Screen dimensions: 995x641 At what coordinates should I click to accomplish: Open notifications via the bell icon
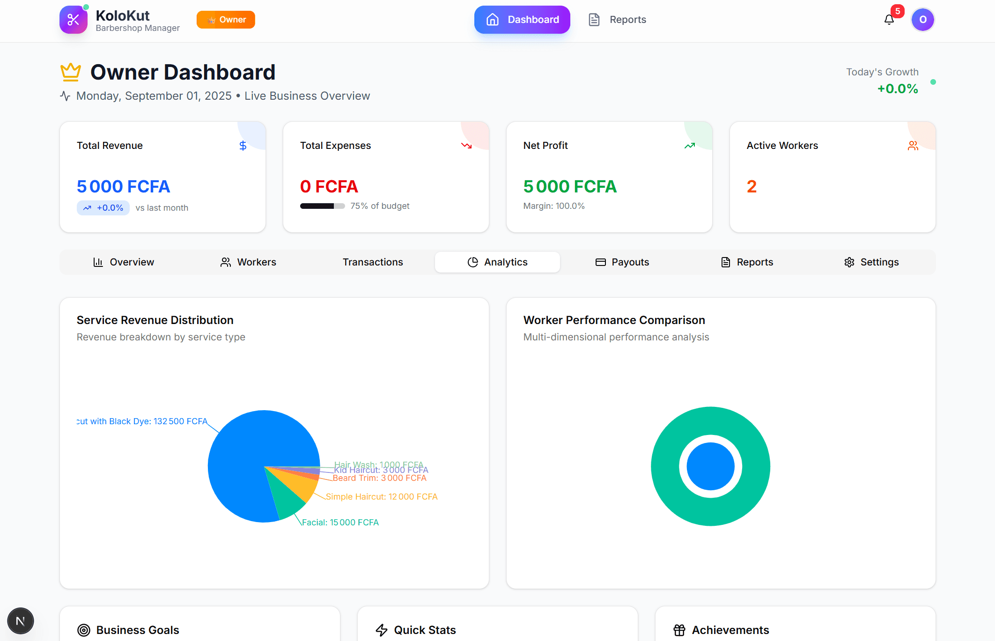pos(889,20)
